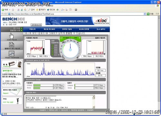Expand the 연결 Links toolbar
161x116 pixels.
[157, 14]
